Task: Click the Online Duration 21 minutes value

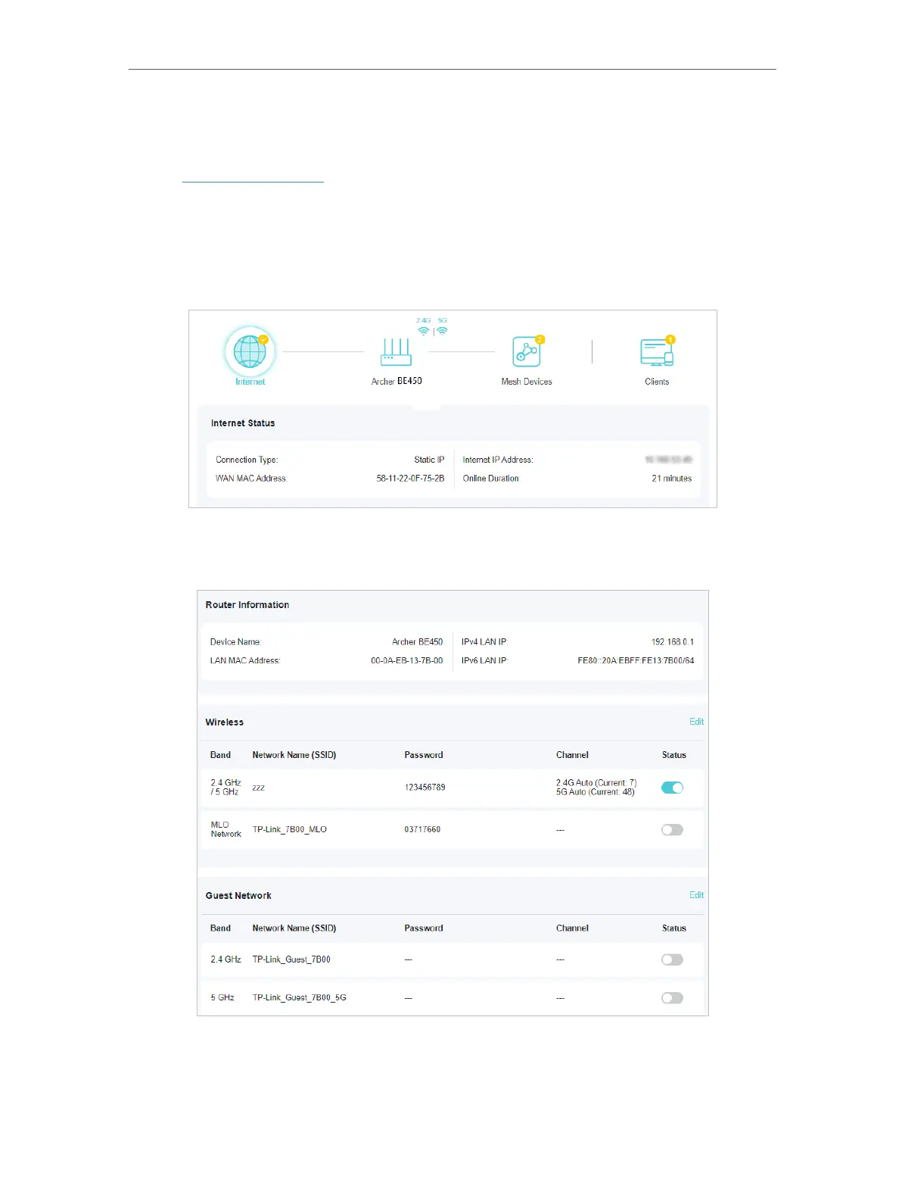Action: point(671,479)
